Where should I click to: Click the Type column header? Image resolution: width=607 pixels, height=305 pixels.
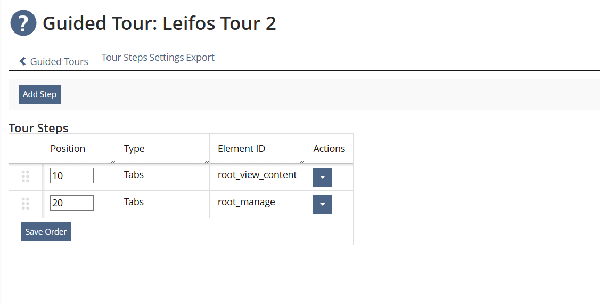coord(134,149)
